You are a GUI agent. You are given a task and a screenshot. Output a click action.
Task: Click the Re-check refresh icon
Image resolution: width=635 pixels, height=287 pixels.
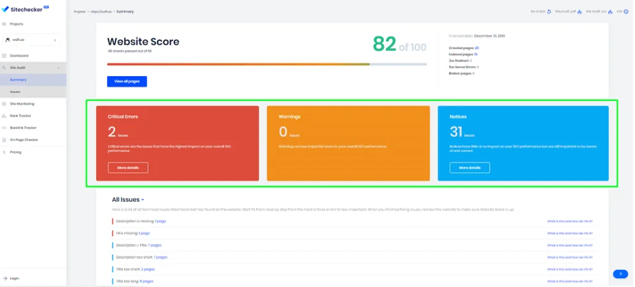[x=549, y=11]
